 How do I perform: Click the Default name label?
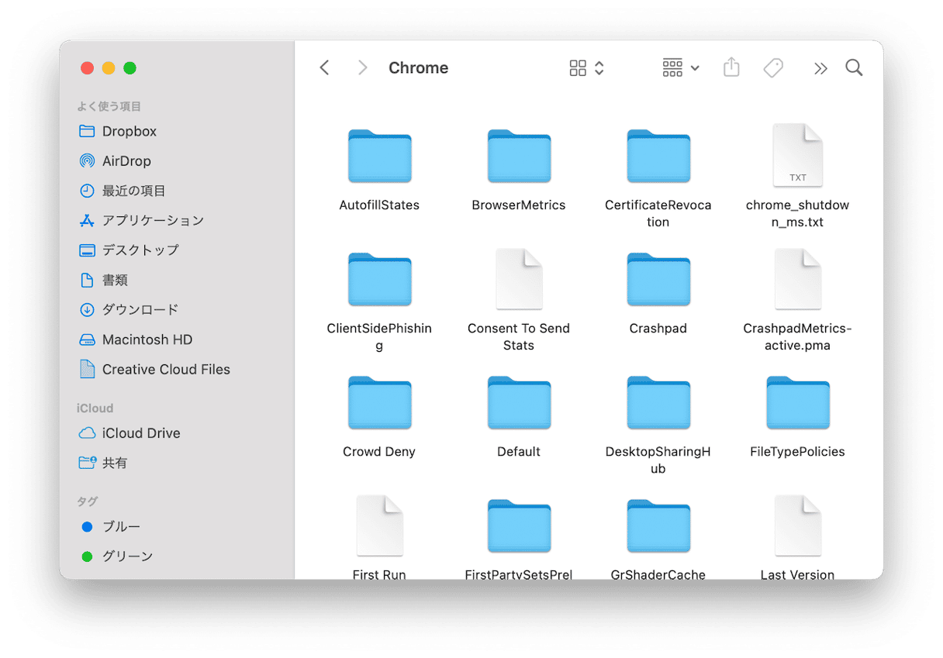click(519, 452)
